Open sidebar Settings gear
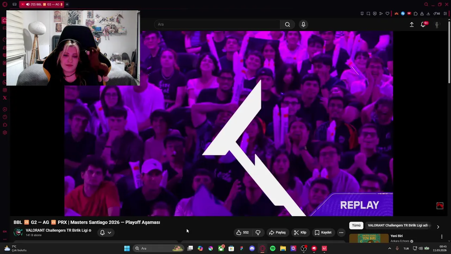 tap(5, 133)
